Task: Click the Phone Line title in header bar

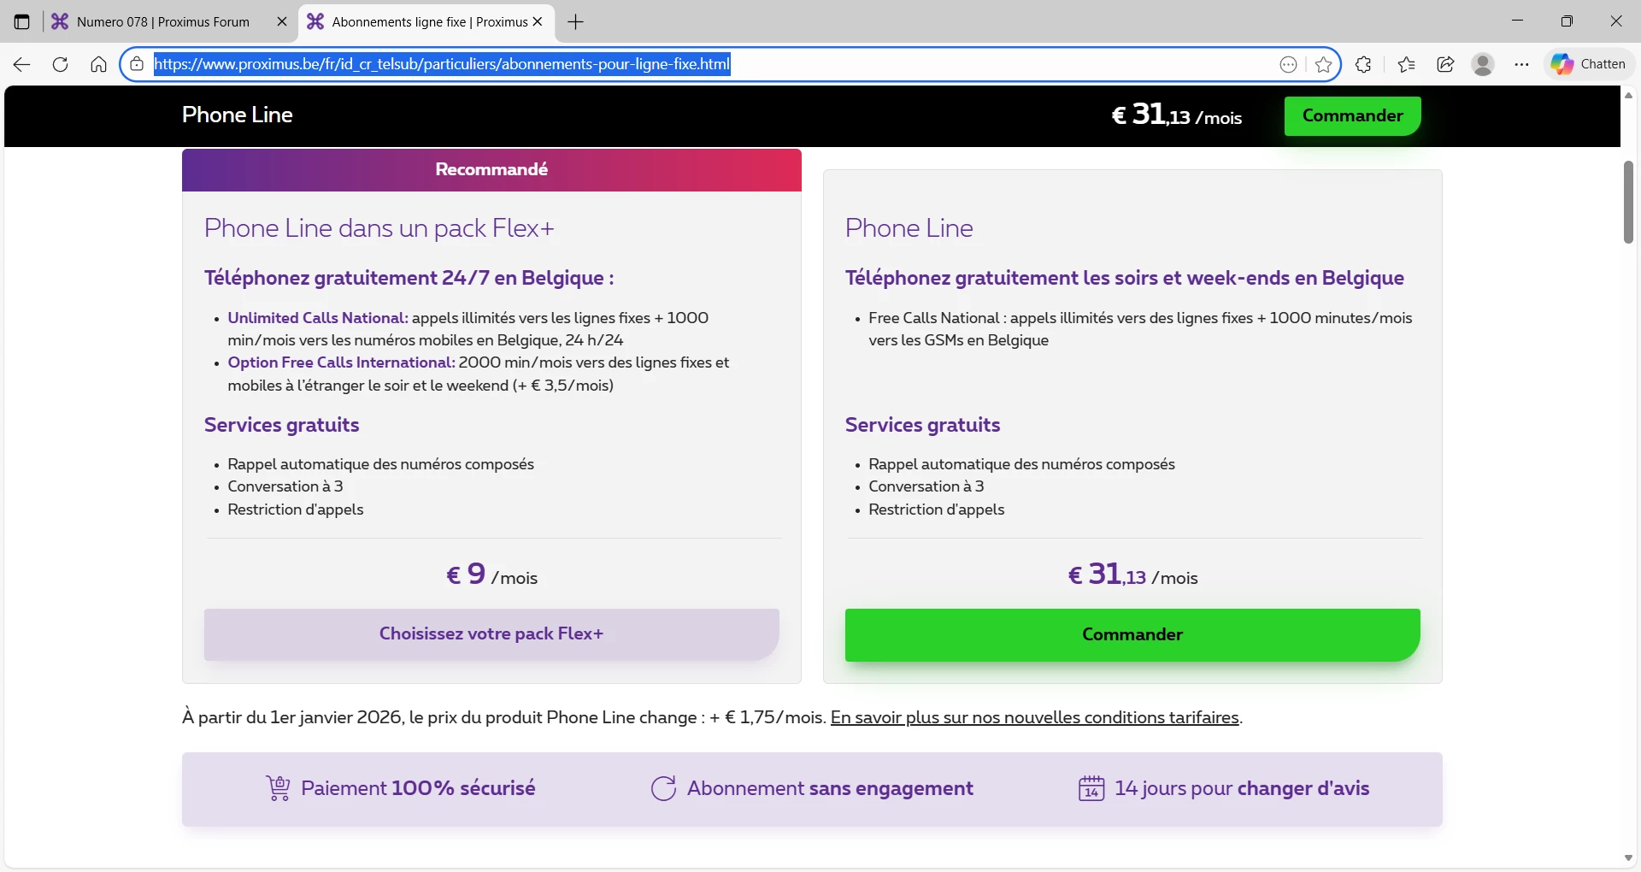Action: click(x=238, y=115)
